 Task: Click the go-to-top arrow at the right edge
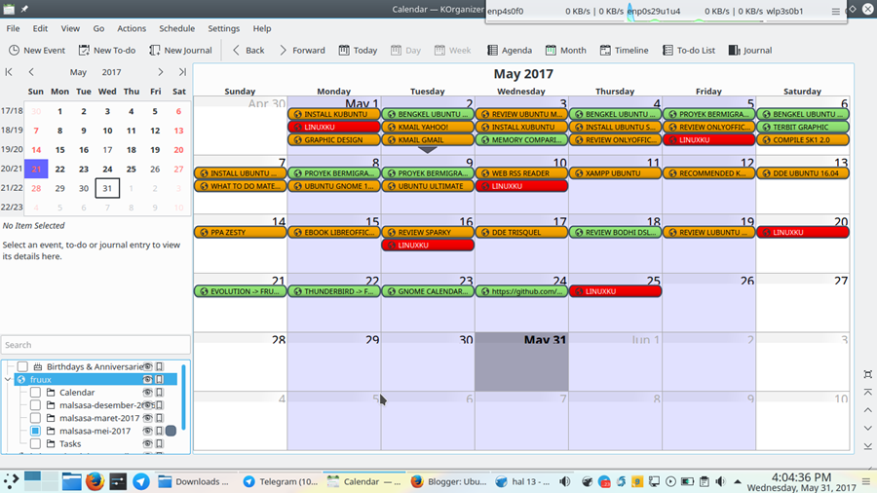click(x=867, y=393)
